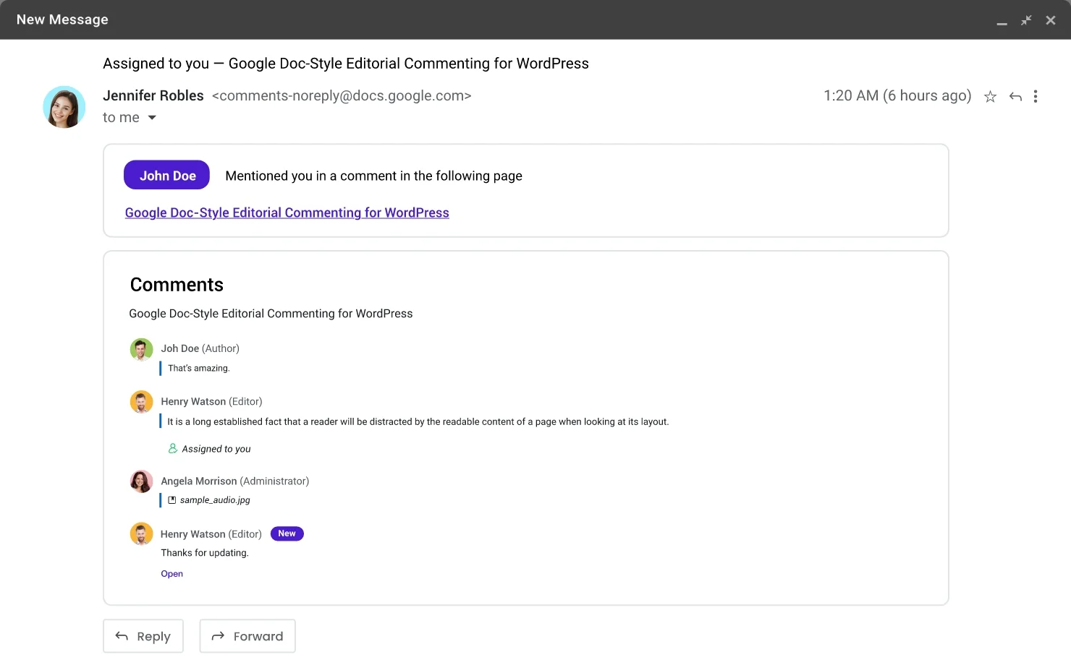Click the 'It is a long established fact' comment
Viewport: 1071px width, 665px height.
(418, 422)
